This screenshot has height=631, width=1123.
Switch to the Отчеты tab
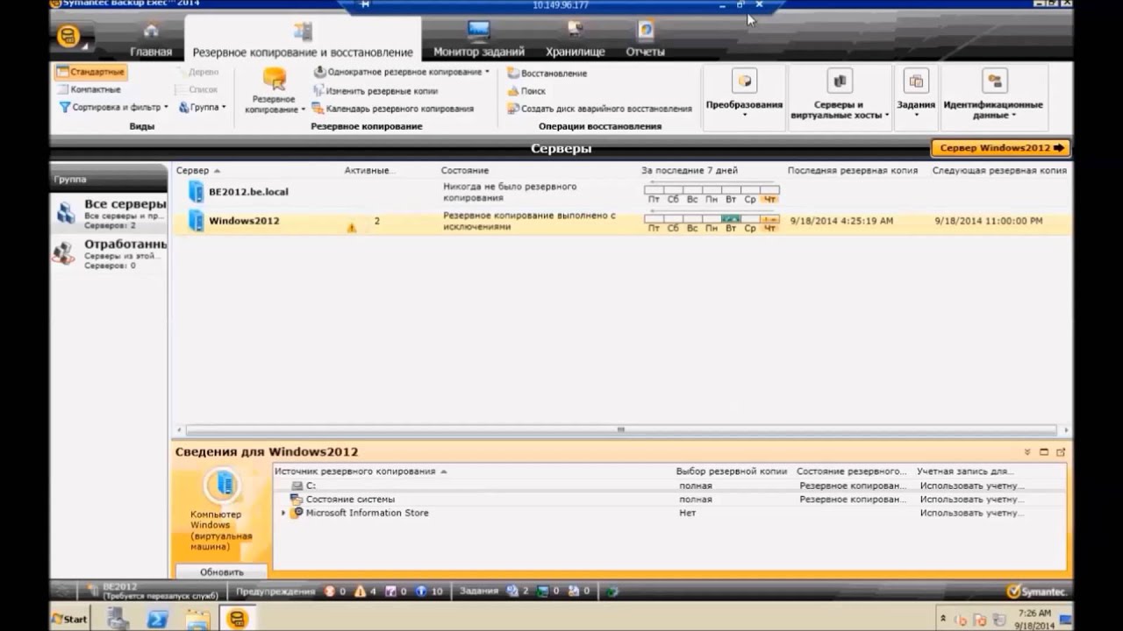[x=645, y=41]
